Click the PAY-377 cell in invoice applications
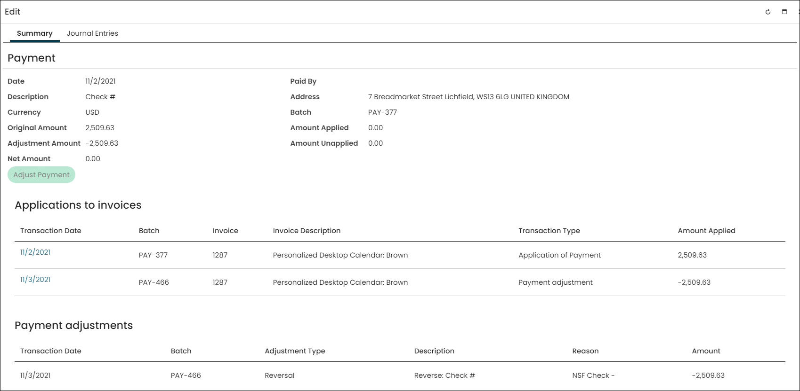The height and width of the screenshot is (391, 800). [153, 255]
